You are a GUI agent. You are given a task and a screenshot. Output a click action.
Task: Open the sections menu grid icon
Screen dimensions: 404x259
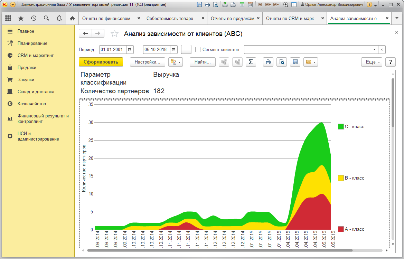click(x=8, y=18)
